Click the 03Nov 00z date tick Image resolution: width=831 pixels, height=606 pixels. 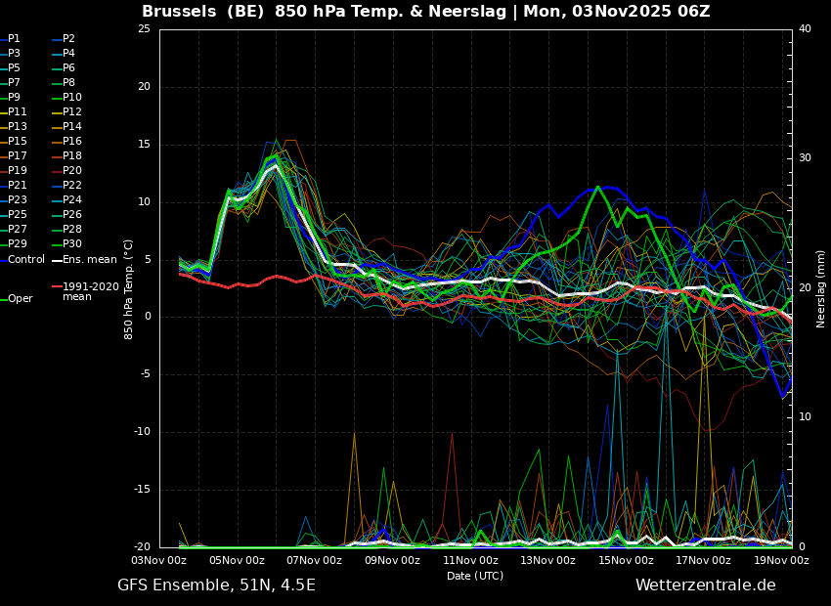click(159, 560)
